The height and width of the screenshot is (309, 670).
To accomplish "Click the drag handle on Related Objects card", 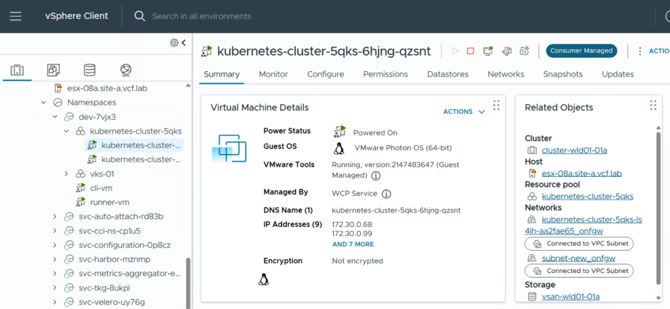I will coord(653,105).
